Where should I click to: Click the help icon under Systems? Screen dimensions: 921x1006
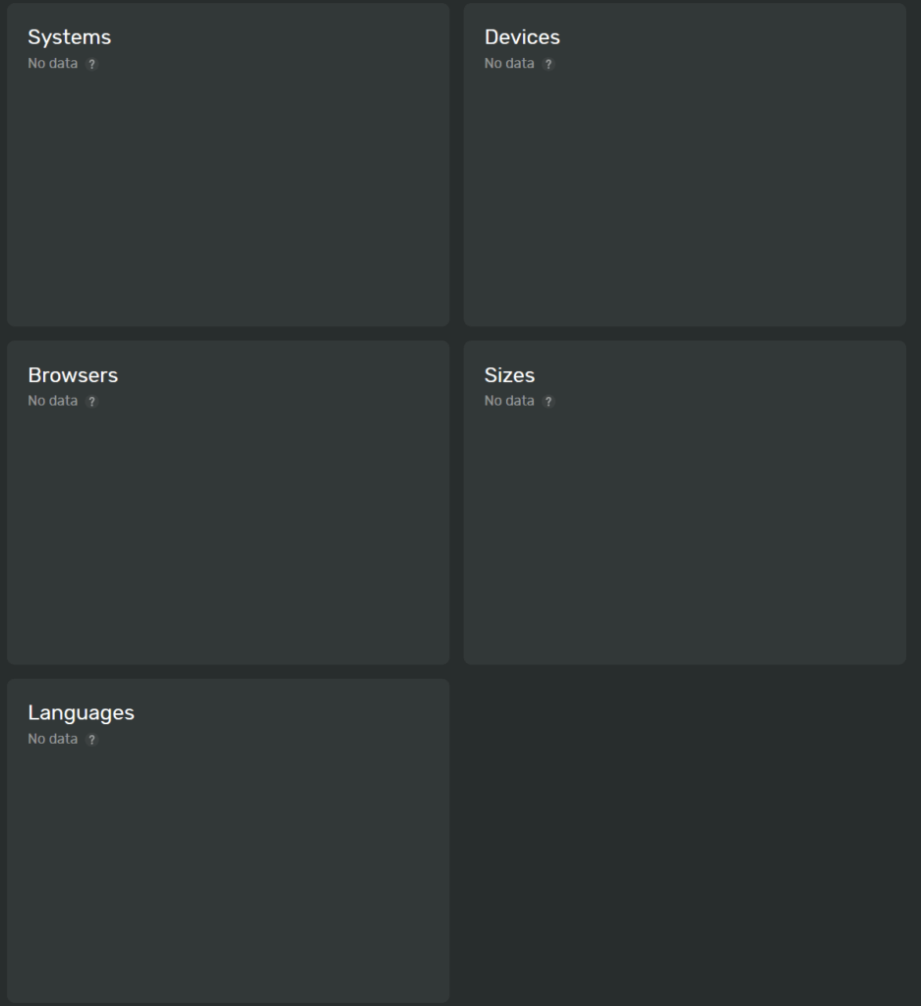pos(92,64)
